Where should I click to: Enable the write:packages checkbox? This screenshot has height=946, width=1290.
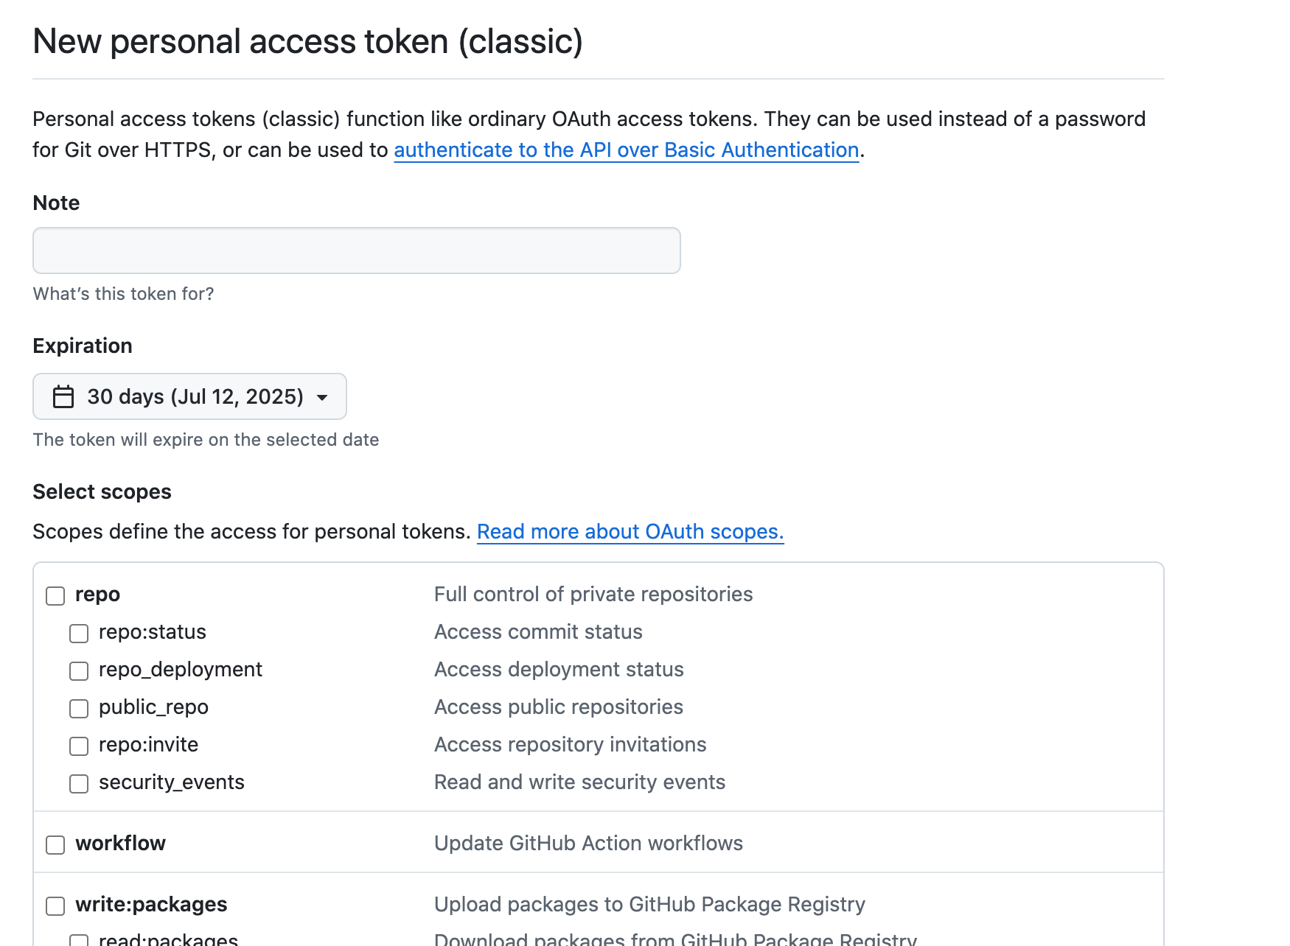55,905
